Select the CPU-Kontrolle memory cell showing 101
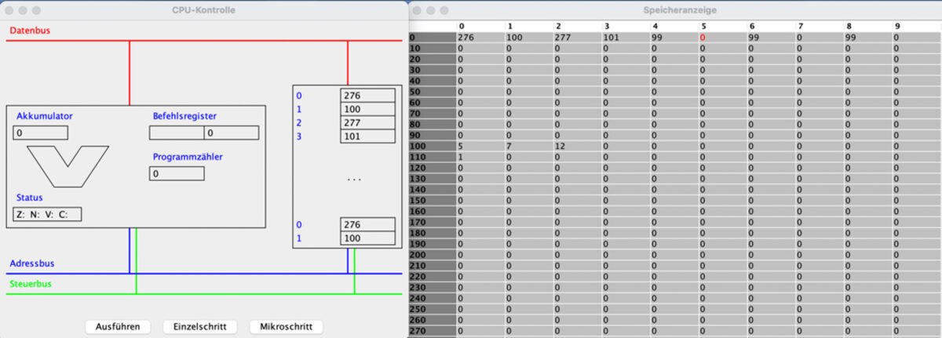The height and width of the screenshot is (338, 942). click(367, 136)
